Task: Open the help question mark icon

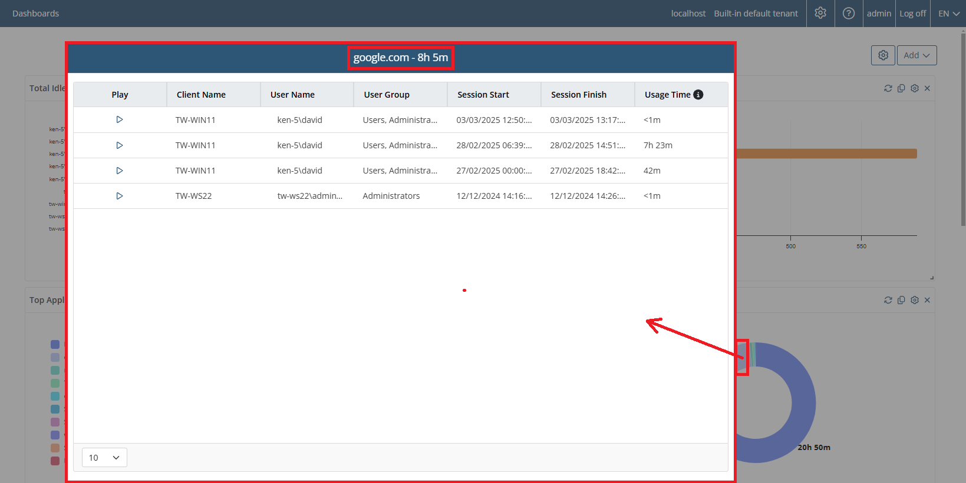Action: pos(849,13)
